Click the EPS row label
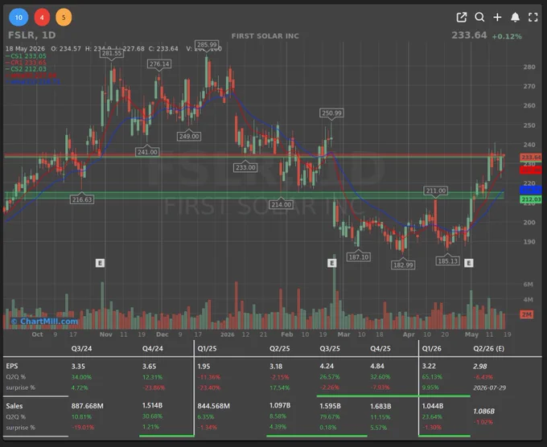 12,366
